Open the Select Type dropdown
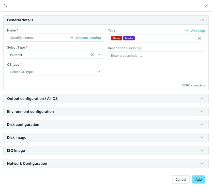 99,54
